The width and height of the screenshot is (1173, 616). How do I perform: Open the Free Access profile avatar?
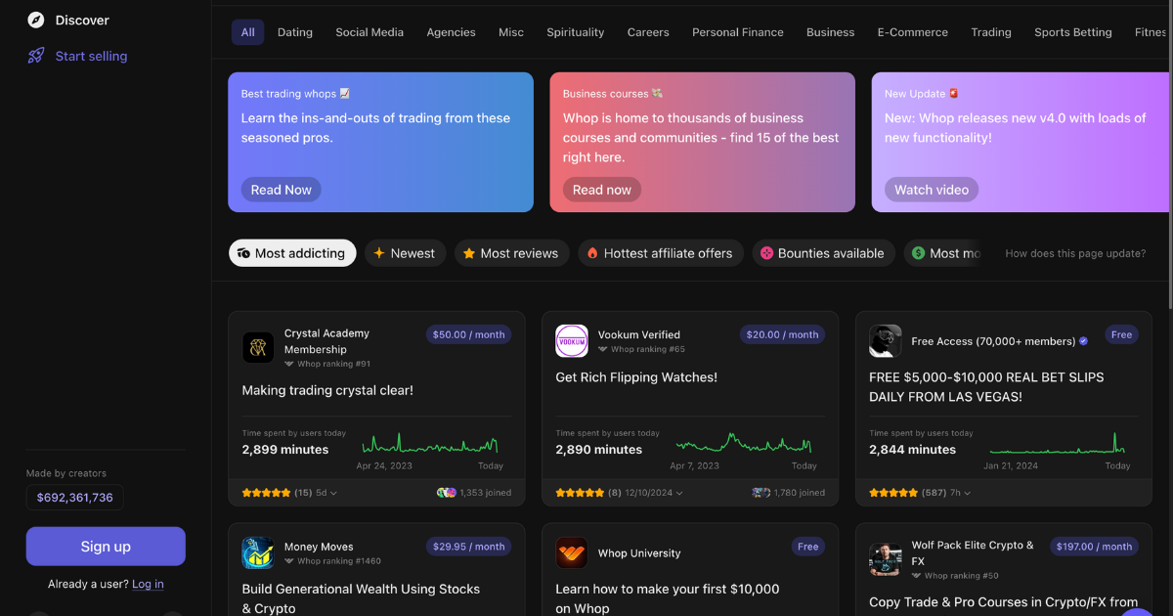[886, 341]
